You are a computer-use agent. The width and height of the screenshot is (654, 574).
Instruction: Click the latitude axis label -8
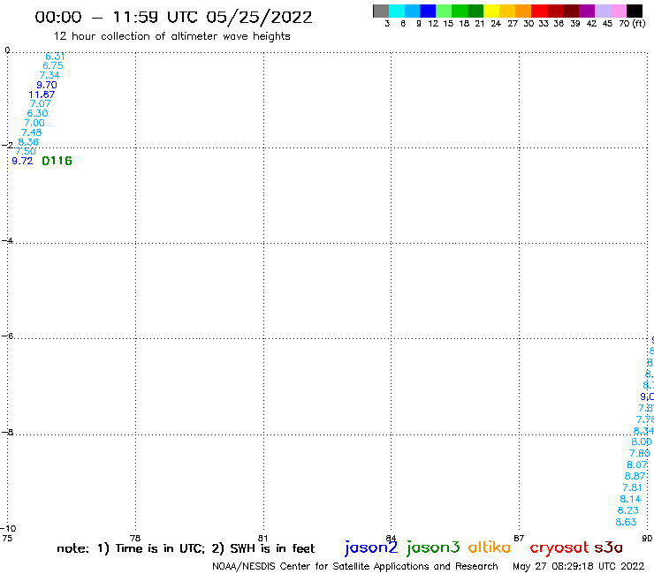pyautogui.click(x=7, y=432)
